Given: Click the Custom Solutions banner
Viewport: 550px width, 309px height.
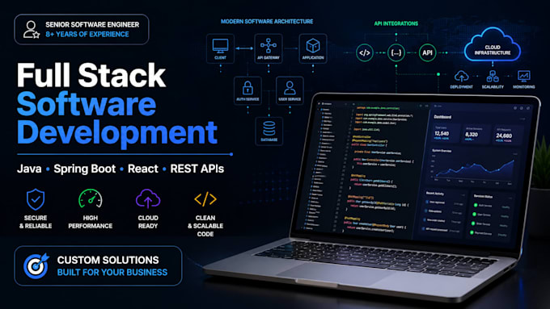Looking at the screenshot, I should [x=98, y=266].
